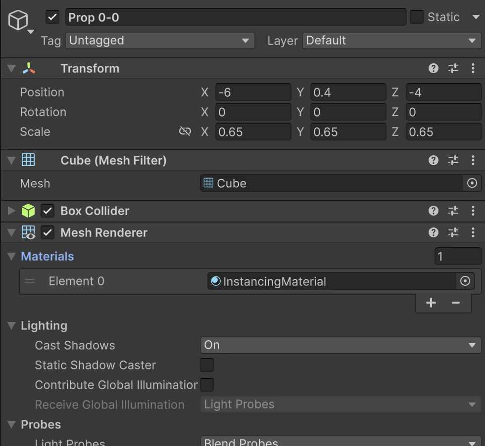
Task: Open Mesh Renderer options kebab menu
Action: coord(473,232)
